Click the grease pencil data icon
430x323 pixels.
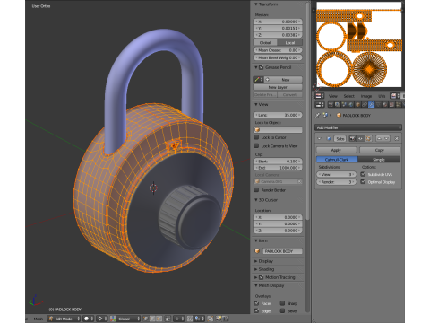coord(258,80)
